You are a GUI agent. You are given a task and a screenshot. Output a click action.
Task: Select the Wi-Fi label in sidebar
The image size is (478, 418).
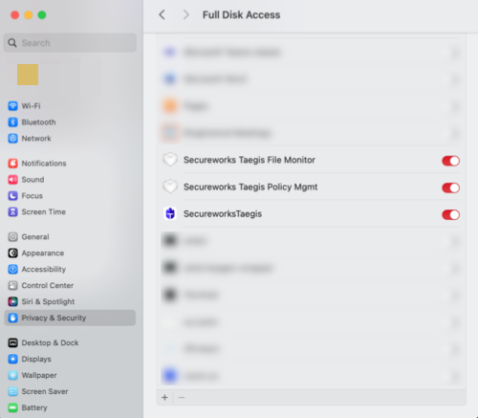coord(31,106)
